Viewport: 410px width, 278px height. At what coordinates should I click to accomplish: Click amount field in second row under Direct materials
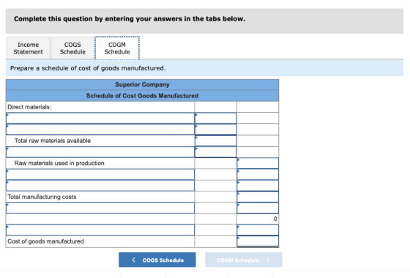click(x=216, y=129)
